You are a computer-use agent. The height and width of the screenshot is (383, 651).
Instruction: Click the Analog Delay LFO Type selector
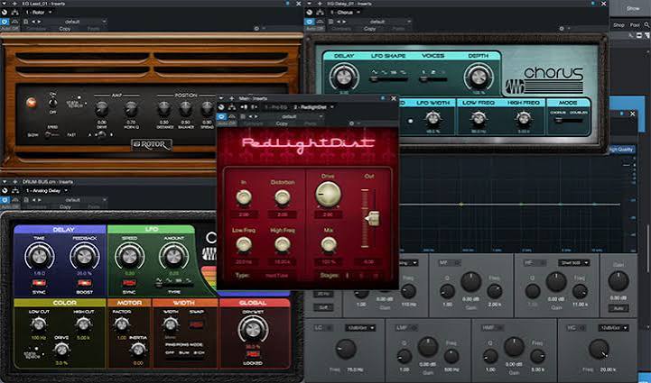(x=174, y=283)
